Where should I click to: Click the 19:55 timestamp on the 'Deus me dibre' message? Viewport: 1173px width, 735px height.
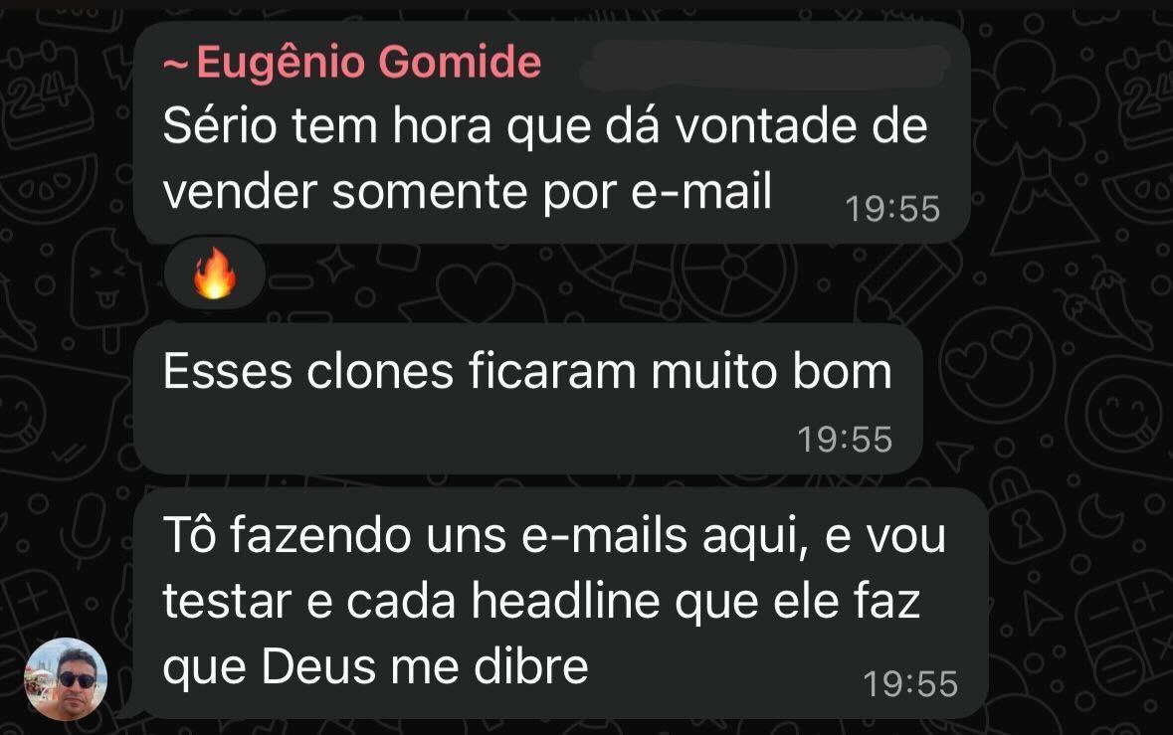tap(910, 683)
